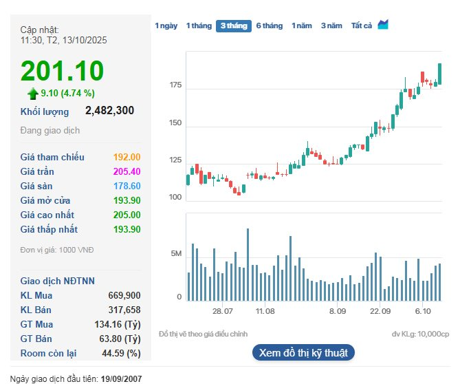
Task: Click the Giá tham chiếu value 192.00
Action: 127,157
